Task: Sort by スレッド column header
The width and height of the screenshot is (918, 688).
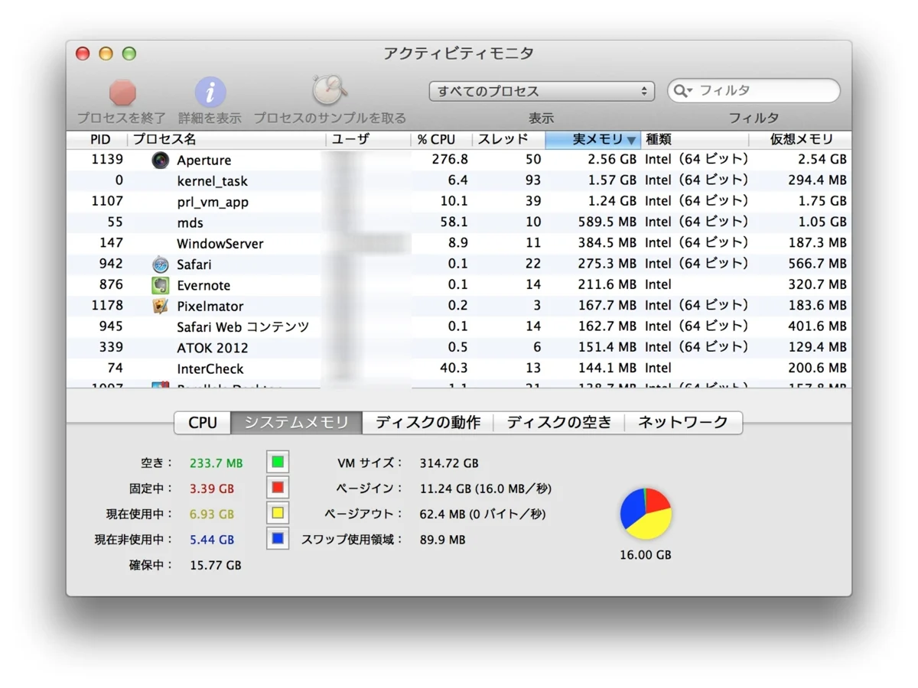Action: pos(508,140)
